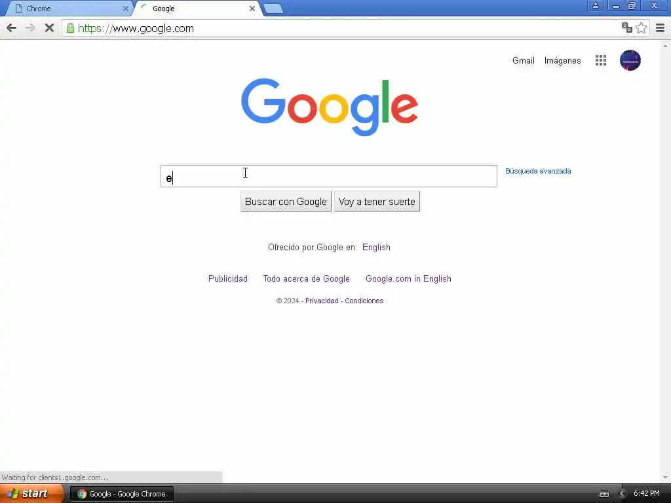
Task: Switch Google language to English
Action: click(376, 247)
